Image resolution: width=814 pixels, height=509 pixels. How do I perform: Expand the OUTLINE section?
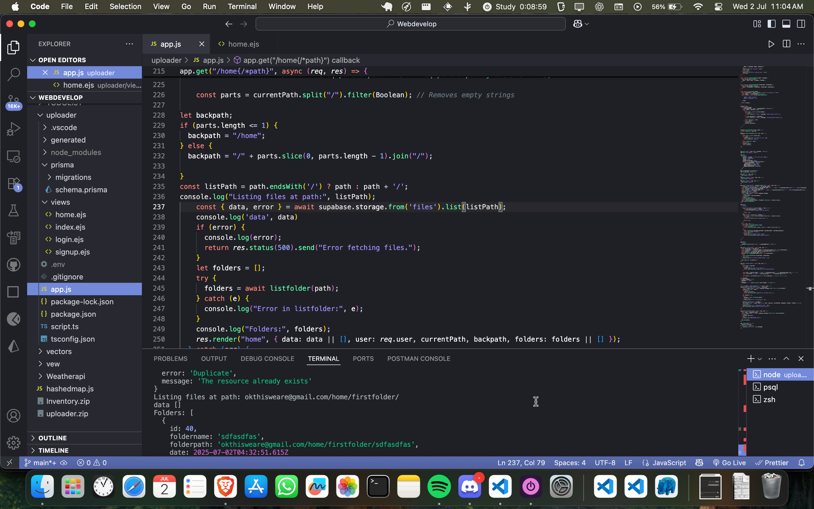53,438
